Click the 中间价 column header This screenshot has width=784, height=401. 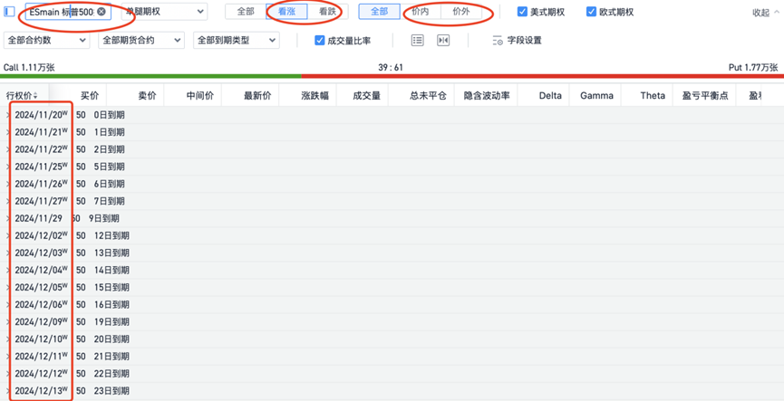200,96
